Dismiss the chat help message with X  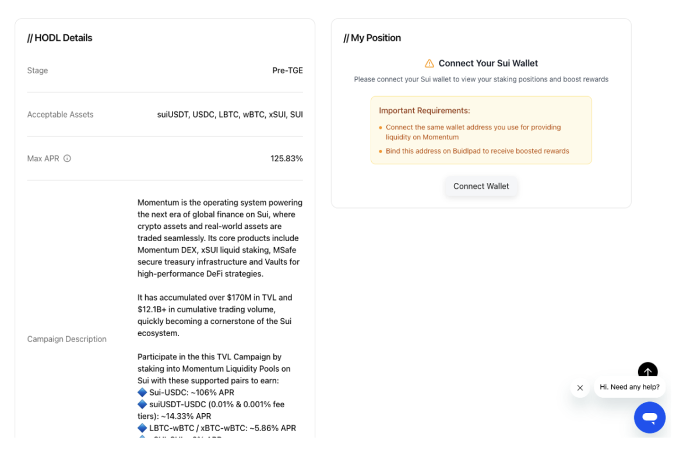(580, 387)
